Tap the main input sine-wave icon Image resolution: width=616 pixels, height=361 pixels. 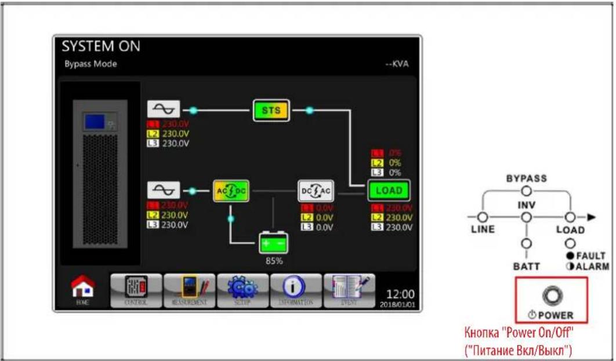tap(164, 190)
